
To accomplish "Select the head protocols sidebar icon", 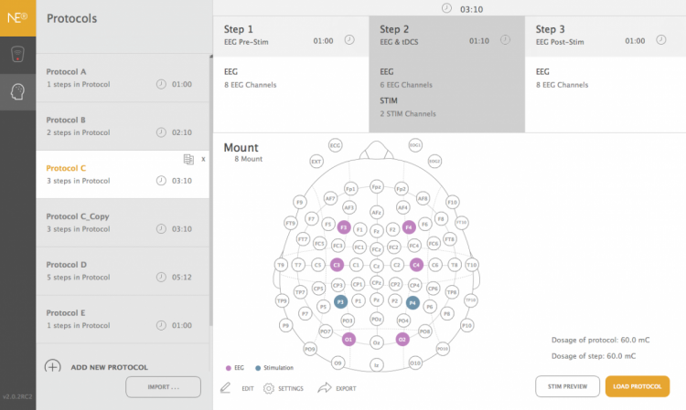I will pos(17,92).
